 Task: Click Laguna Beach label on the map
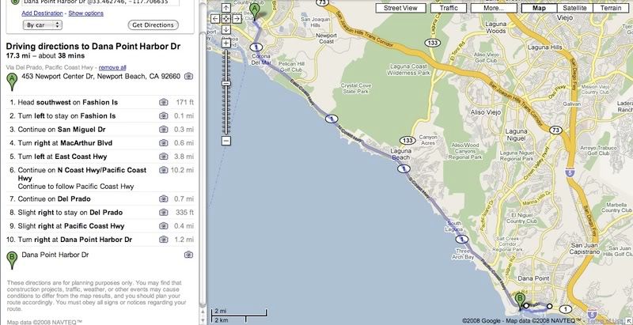click(401, 154)
